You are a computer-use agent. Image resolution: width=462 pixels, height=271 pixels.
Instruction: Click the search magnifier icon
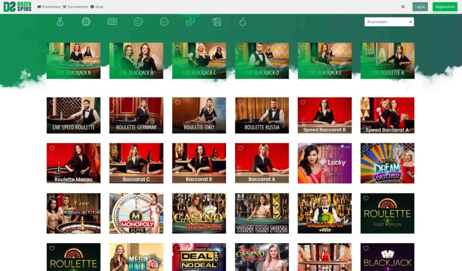pos(403,7)
